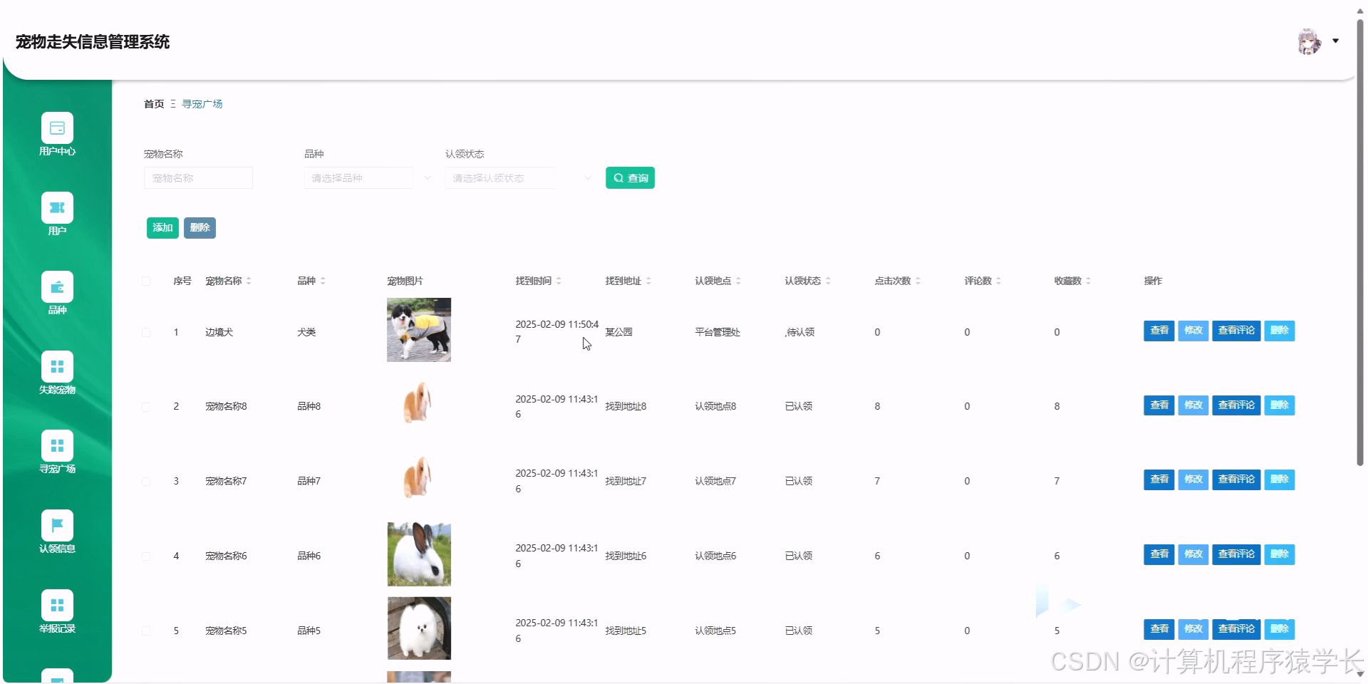Toggle the select-all checkbox in the table header

click(x=147, y=281)
